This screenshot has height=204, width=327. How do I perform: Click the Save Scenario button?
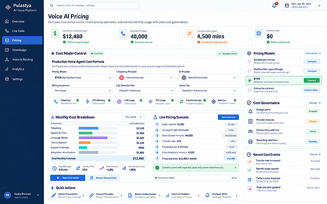click(229, 117)
